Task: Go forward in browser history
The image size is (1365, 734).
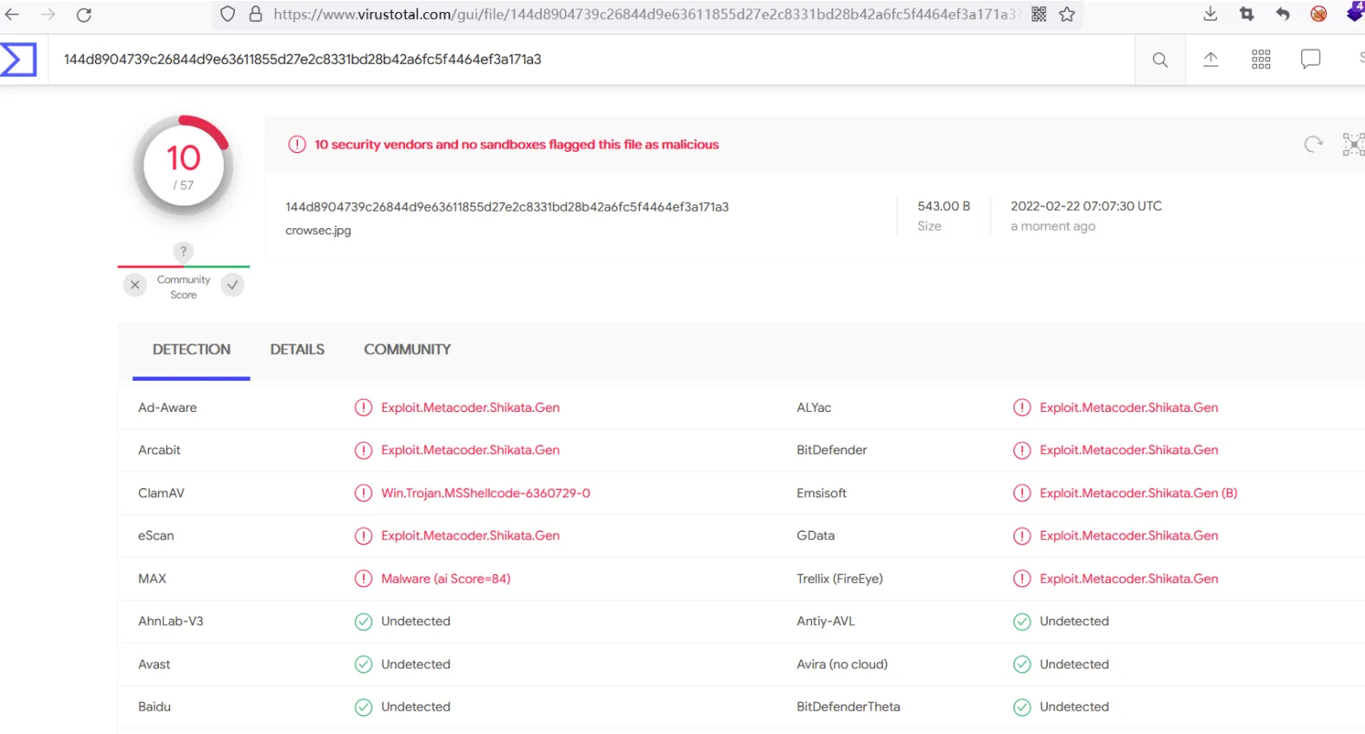Action: (48, 15)
